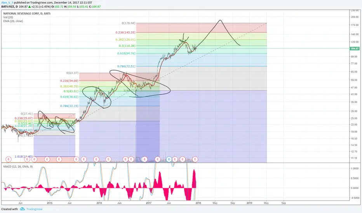Screen dimensions: 362x213
Task: Click the 41.00 price axis label
Action: point(354,94)
